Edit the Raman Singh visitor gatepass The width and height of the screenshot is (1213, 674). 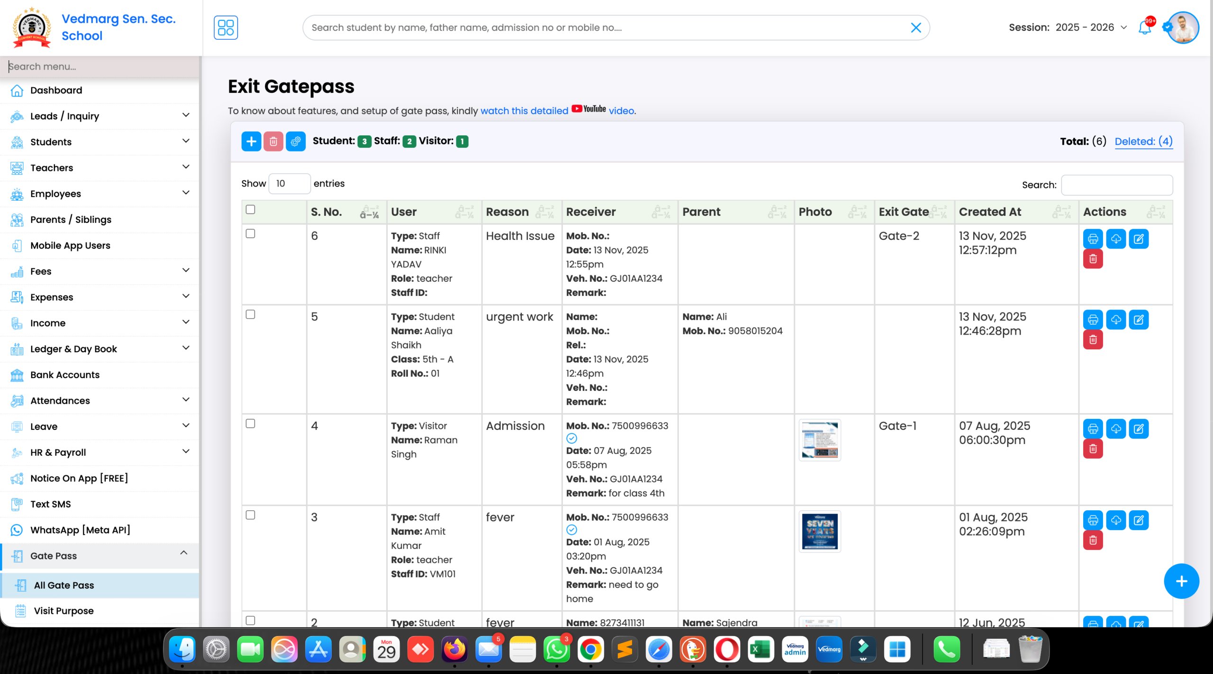point(1140,429)
